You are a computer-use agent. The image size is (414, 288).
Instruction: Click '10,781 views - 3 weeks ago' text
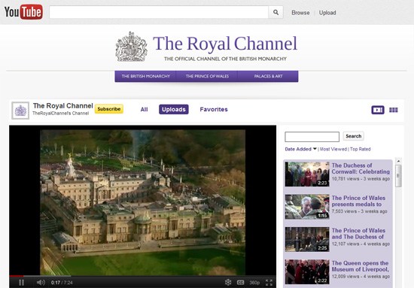point(361,179)
